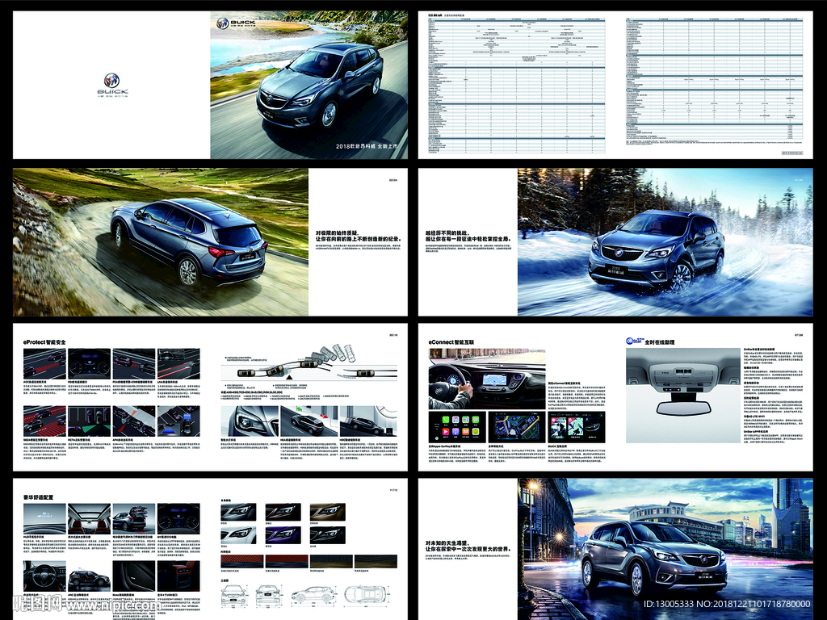Pick the white car body color swatch
The height and width of the screenshot is (620, 827).
click(x=238, y=535)
